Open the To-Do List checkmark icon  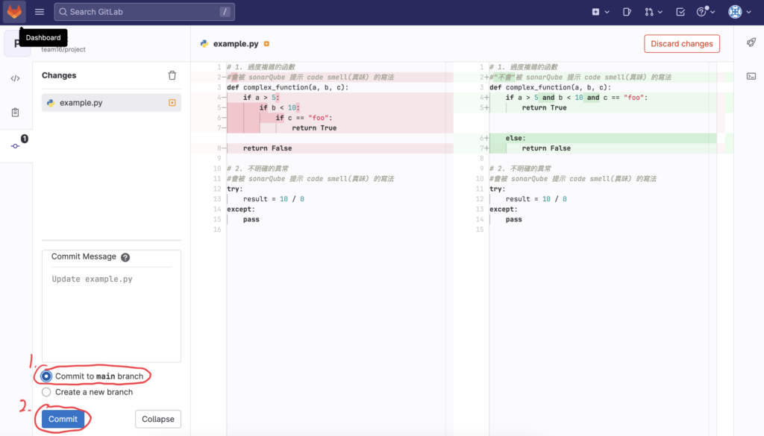(x=680, y=12)
